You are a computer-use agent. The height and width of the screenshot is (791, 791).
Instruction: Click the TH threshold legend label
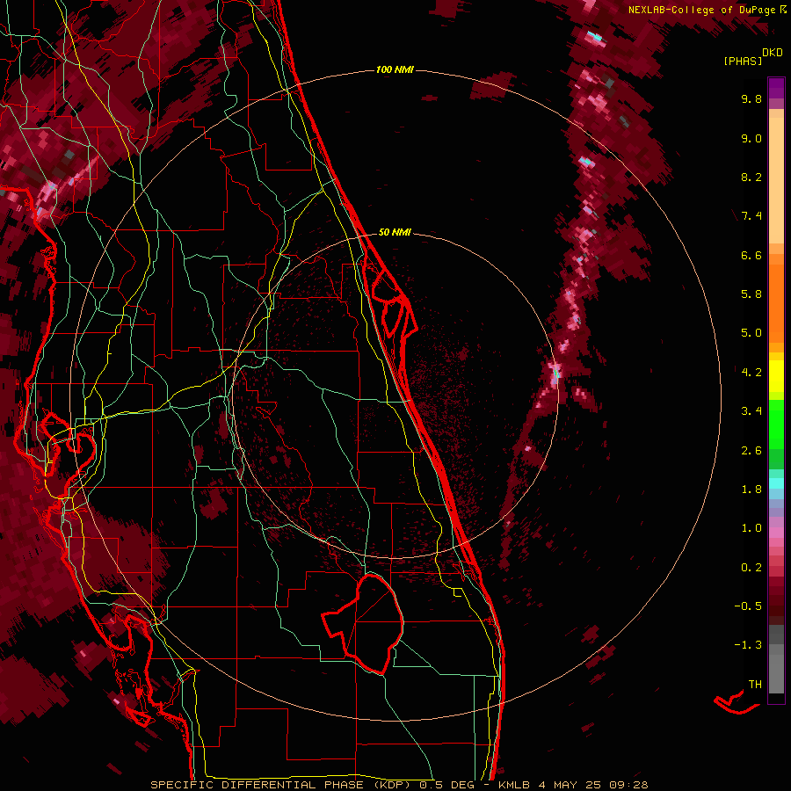point(755,685)
